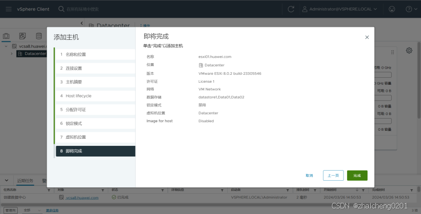Image resolution: width=421 pixels, height=214 pixels.
Task: Switch to Hosts and Clusters inventory view
Action: pos(6,36)
